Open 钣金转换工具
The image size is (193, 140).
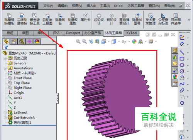(35, 19)
